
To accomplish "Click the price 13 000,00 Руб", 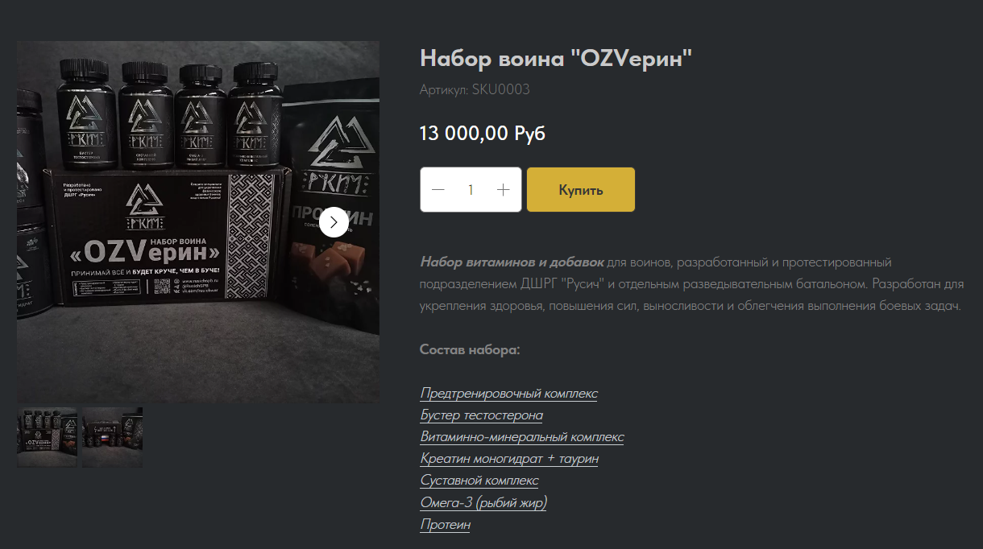I will 483,134.
